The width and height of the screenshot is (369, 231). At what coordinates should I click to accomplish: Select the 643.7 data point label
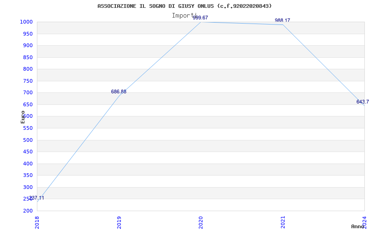(x=363, y=102)
